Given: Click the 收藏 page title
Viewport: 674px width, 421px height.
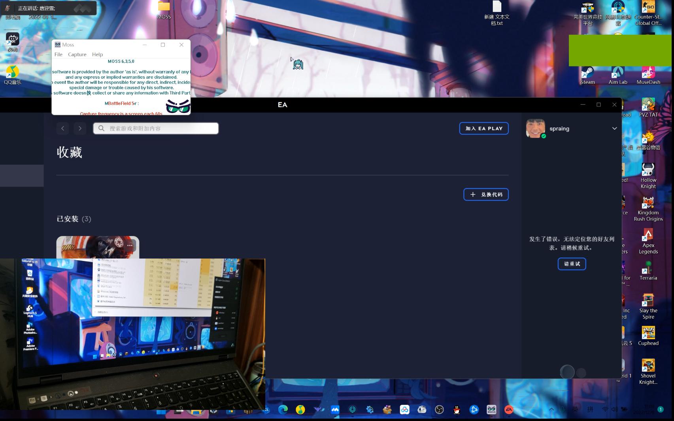Looking at the screenshot, I should [x=69, y=152].
